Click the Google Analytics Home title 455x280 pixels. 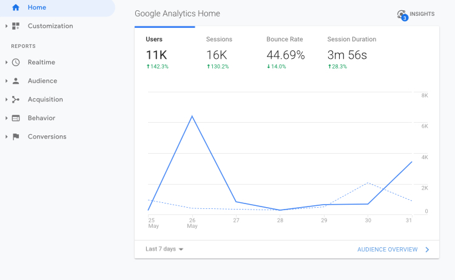click(x=177, y=13)
